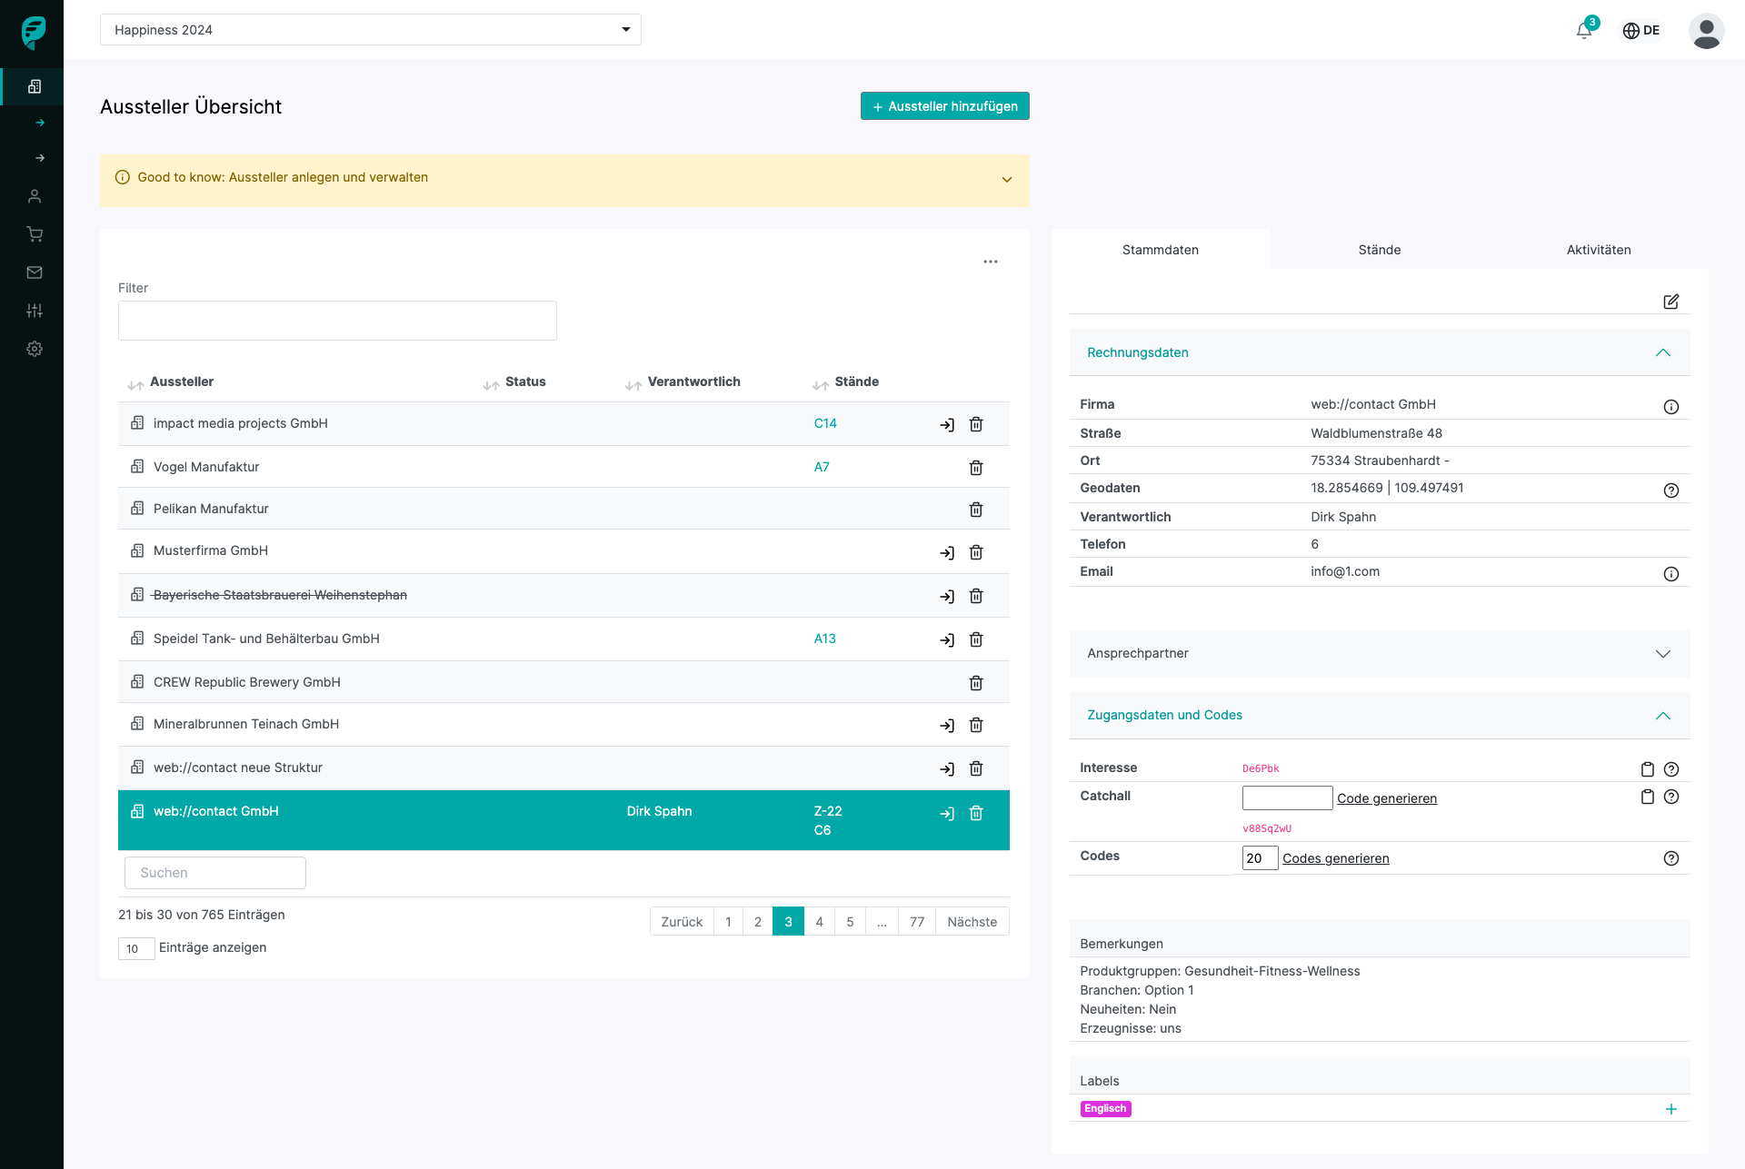Screen dimensions: 1745x1169
Task: Click the Codes generieren link
Action: [x=1335, y=858]
